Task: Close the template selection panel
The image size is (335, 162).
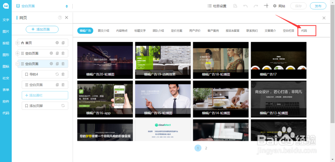Action: click(x=324, y=18)
